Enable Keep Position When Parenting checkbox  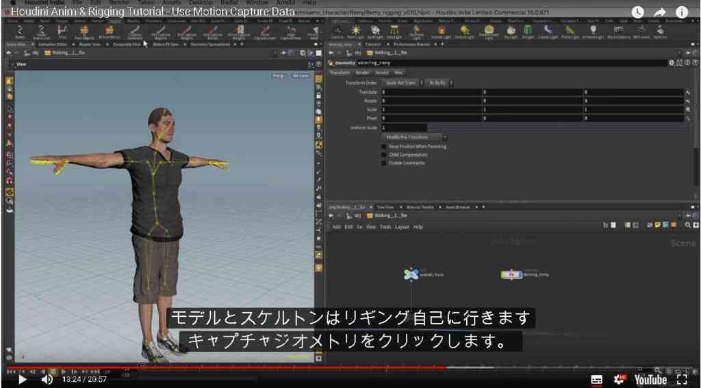click(x=383, y=146)
